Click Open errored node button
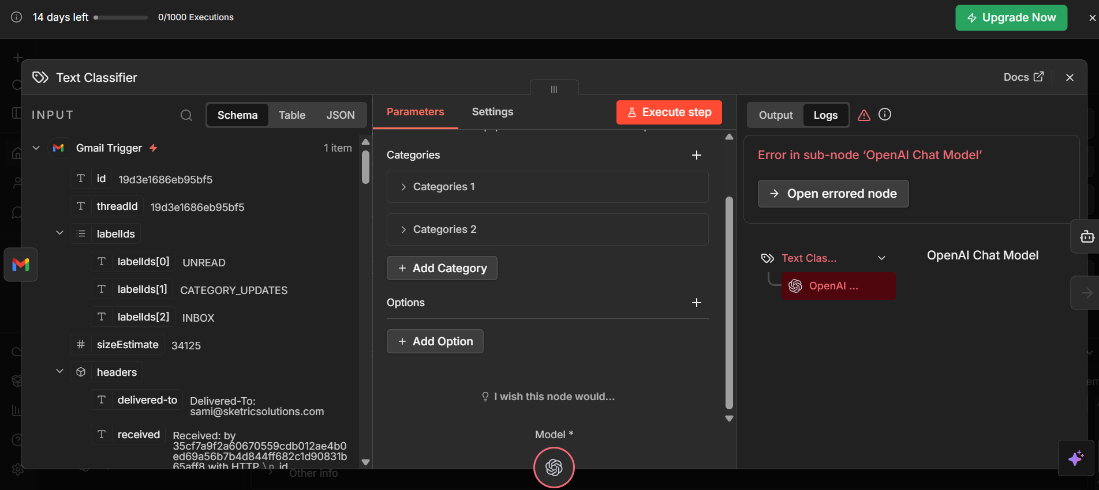This screenshot has height=490, width=1099. point(832,194)
